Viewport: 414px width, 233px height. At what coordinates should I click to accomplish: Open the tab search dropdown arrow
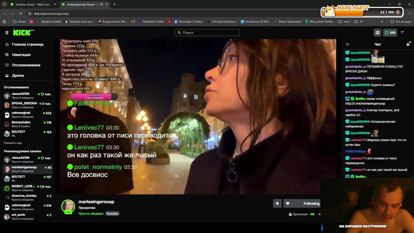point(4,5)
